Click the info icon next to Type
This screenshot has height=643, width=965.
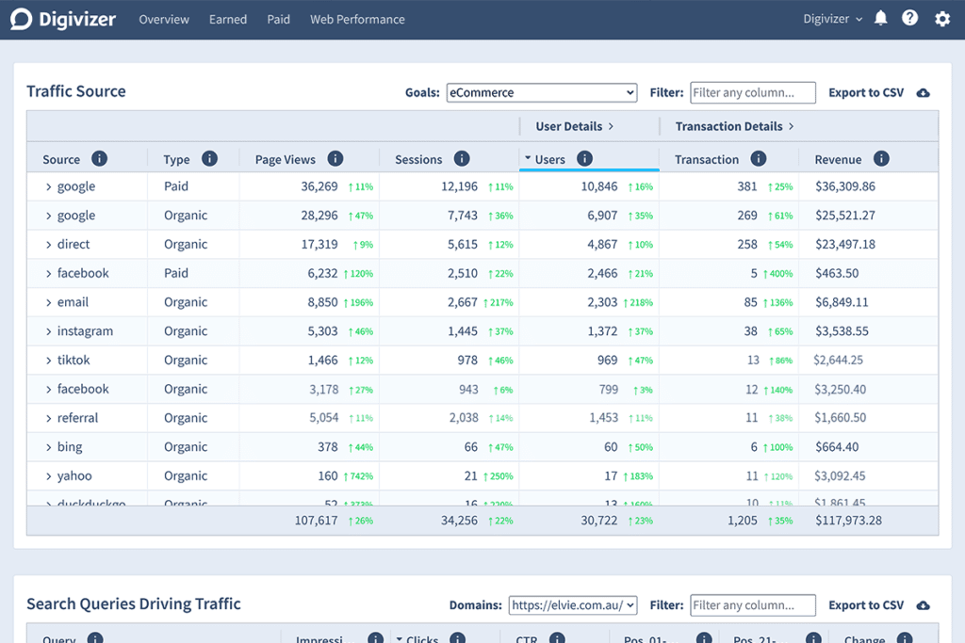click(x=210, y=159)
